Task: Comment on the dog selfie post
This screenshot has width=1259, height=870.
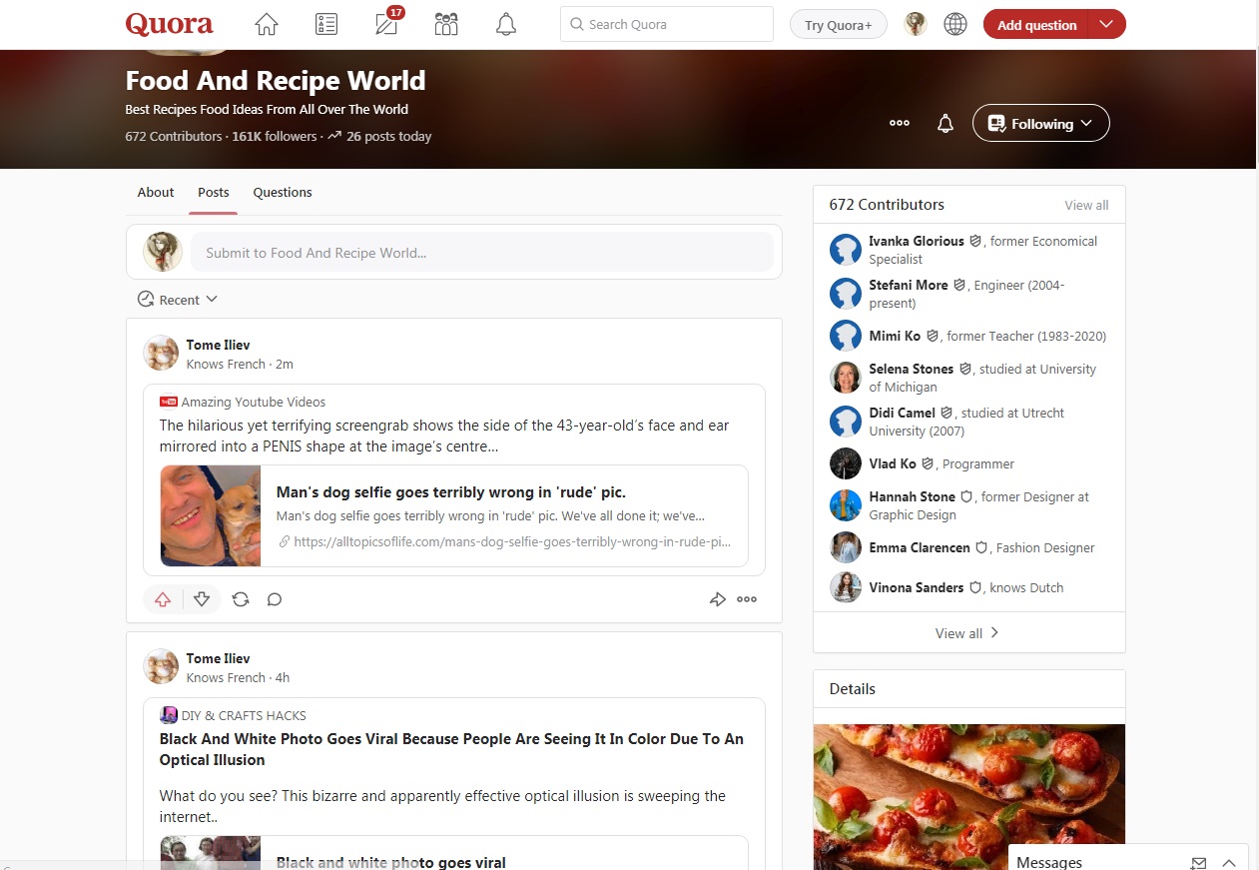Action: click(x=275, y=599)
